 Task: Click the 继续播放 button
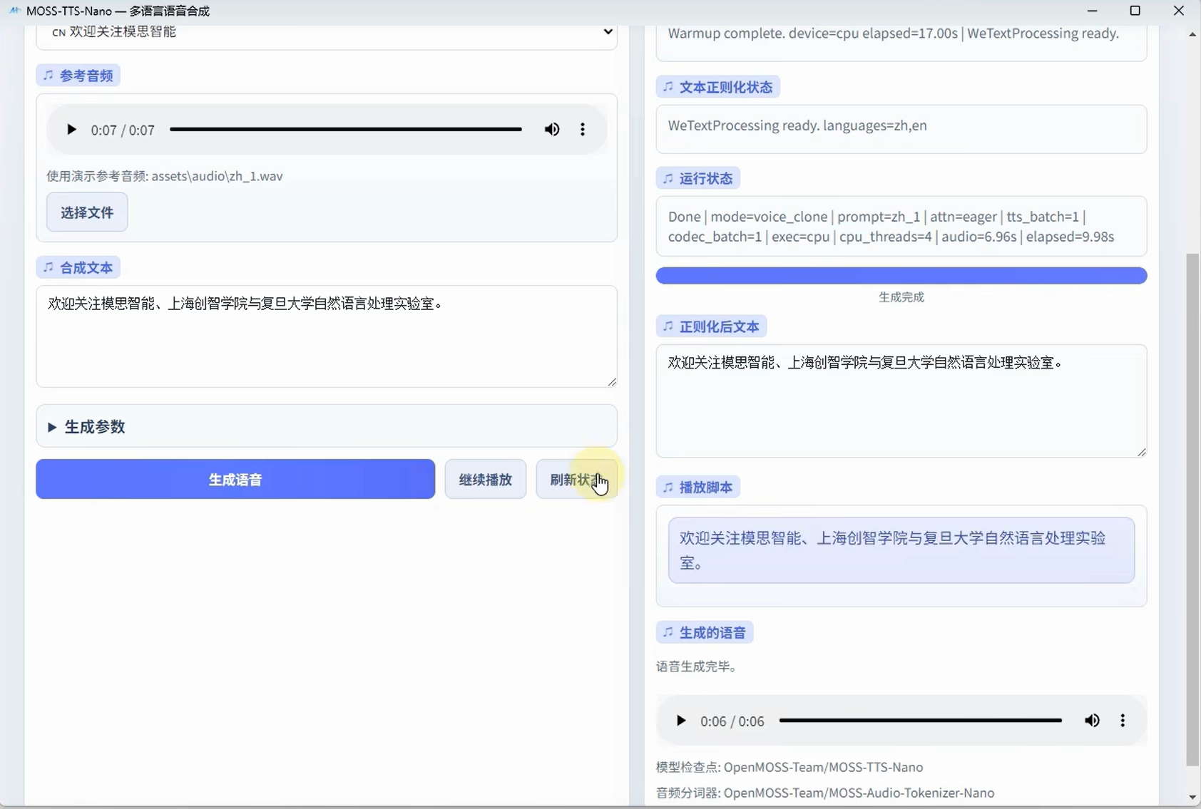click(x=486, y=479)
